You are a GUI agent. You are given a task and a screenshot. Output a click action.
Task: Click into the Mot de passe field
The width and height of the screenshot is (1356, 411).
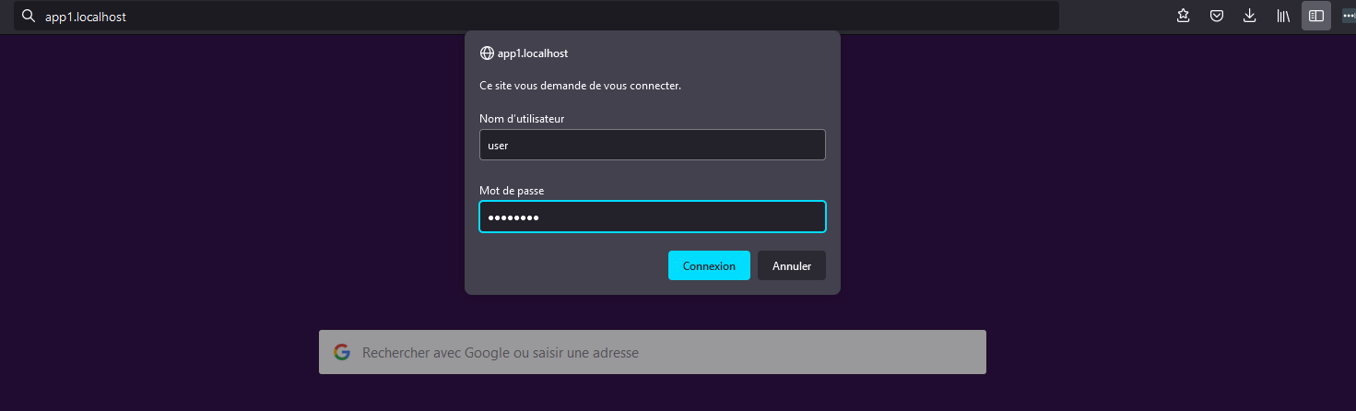pos(652,217)
